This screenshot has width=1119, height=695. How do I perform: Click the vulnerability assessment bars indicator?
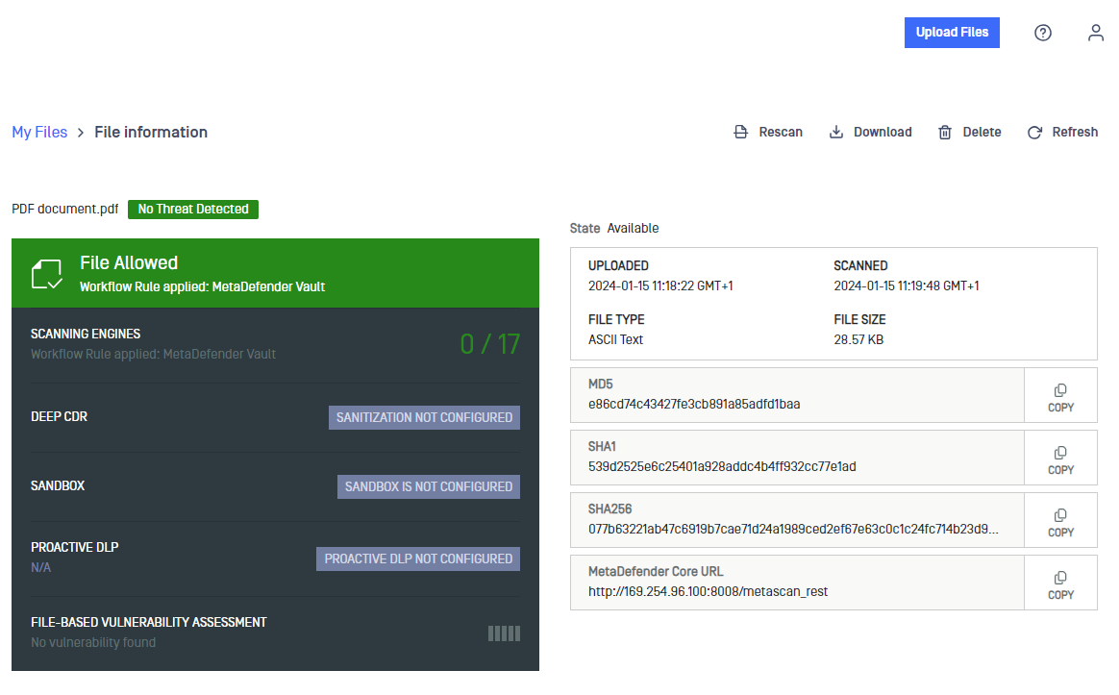(504, 633)
